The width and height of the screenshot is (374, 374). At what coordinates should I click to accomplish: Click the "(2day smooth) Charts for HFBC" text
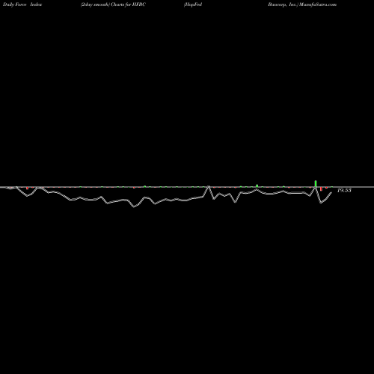[x=113, y=4]
